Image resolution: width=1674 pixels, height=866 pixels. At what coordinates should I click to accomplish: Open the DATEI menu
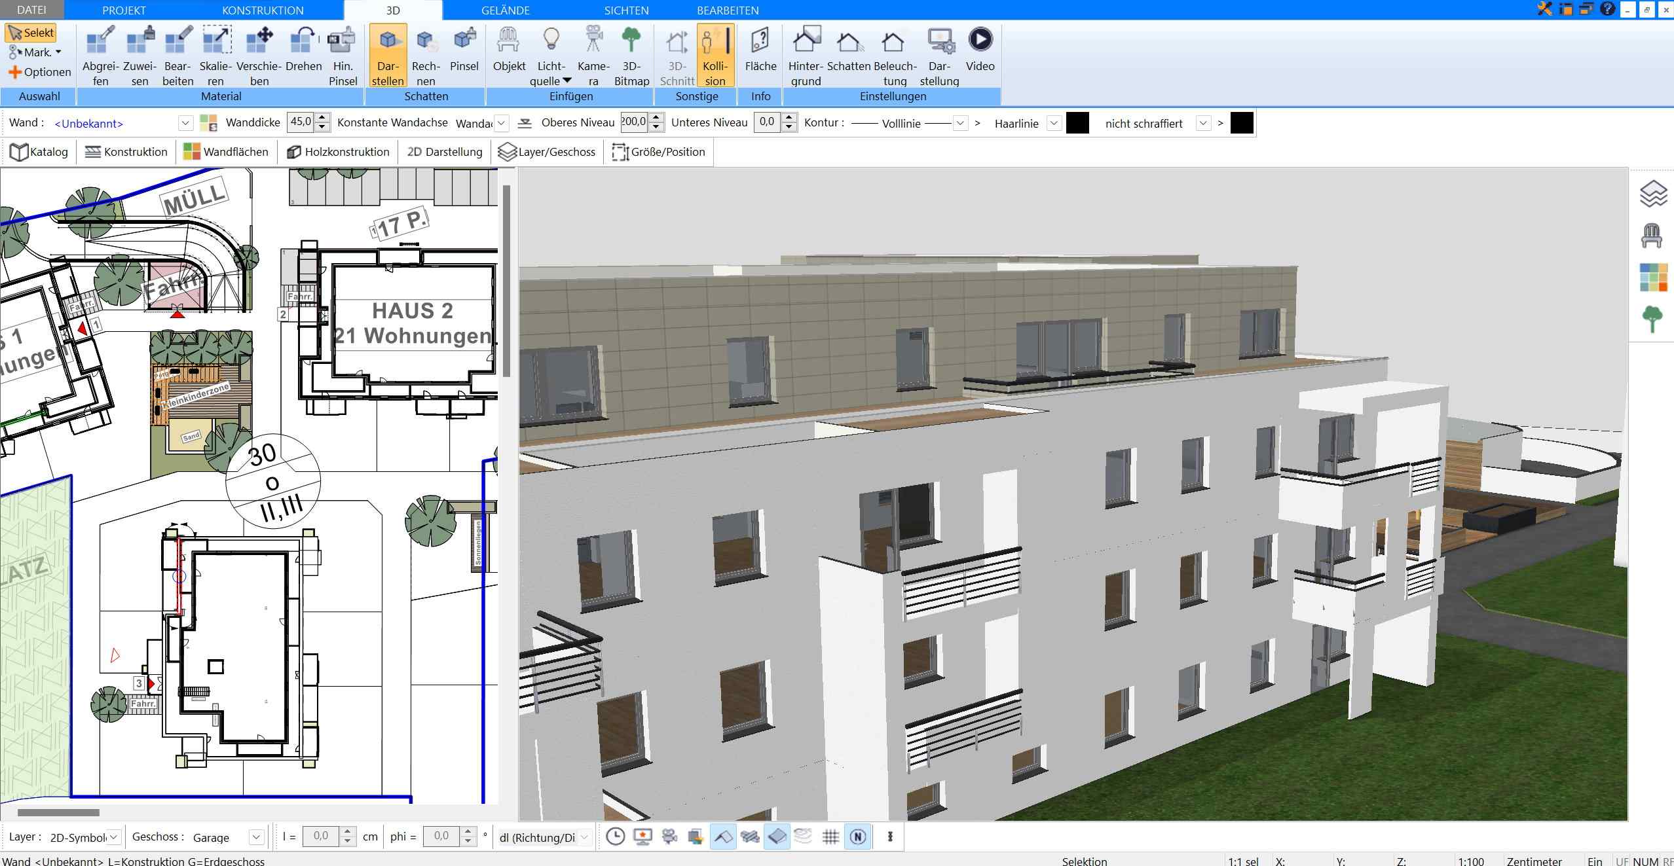coord(31,10)
